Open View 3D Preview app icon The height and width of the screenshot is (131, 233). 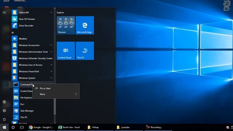tap(15, 19)
